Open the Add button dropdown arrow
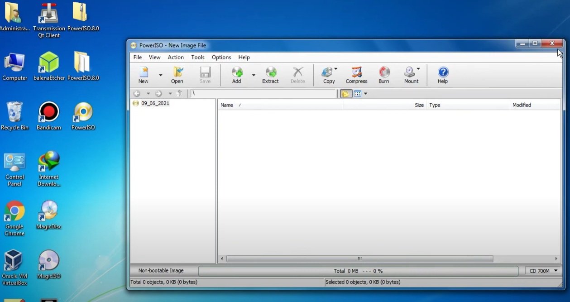The width and height of the screenshot is (570, 302). (253, 75)
